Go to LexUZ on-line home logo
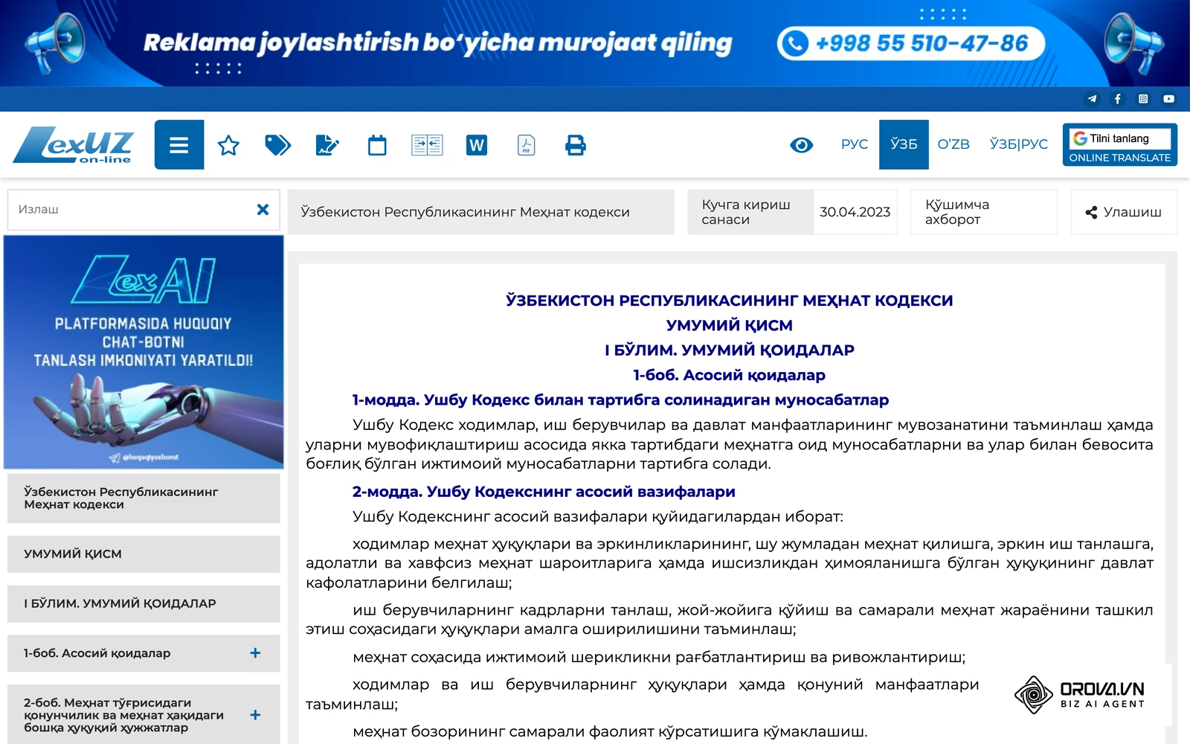This screenshot has height=744, width=1190. click(73, 144)
